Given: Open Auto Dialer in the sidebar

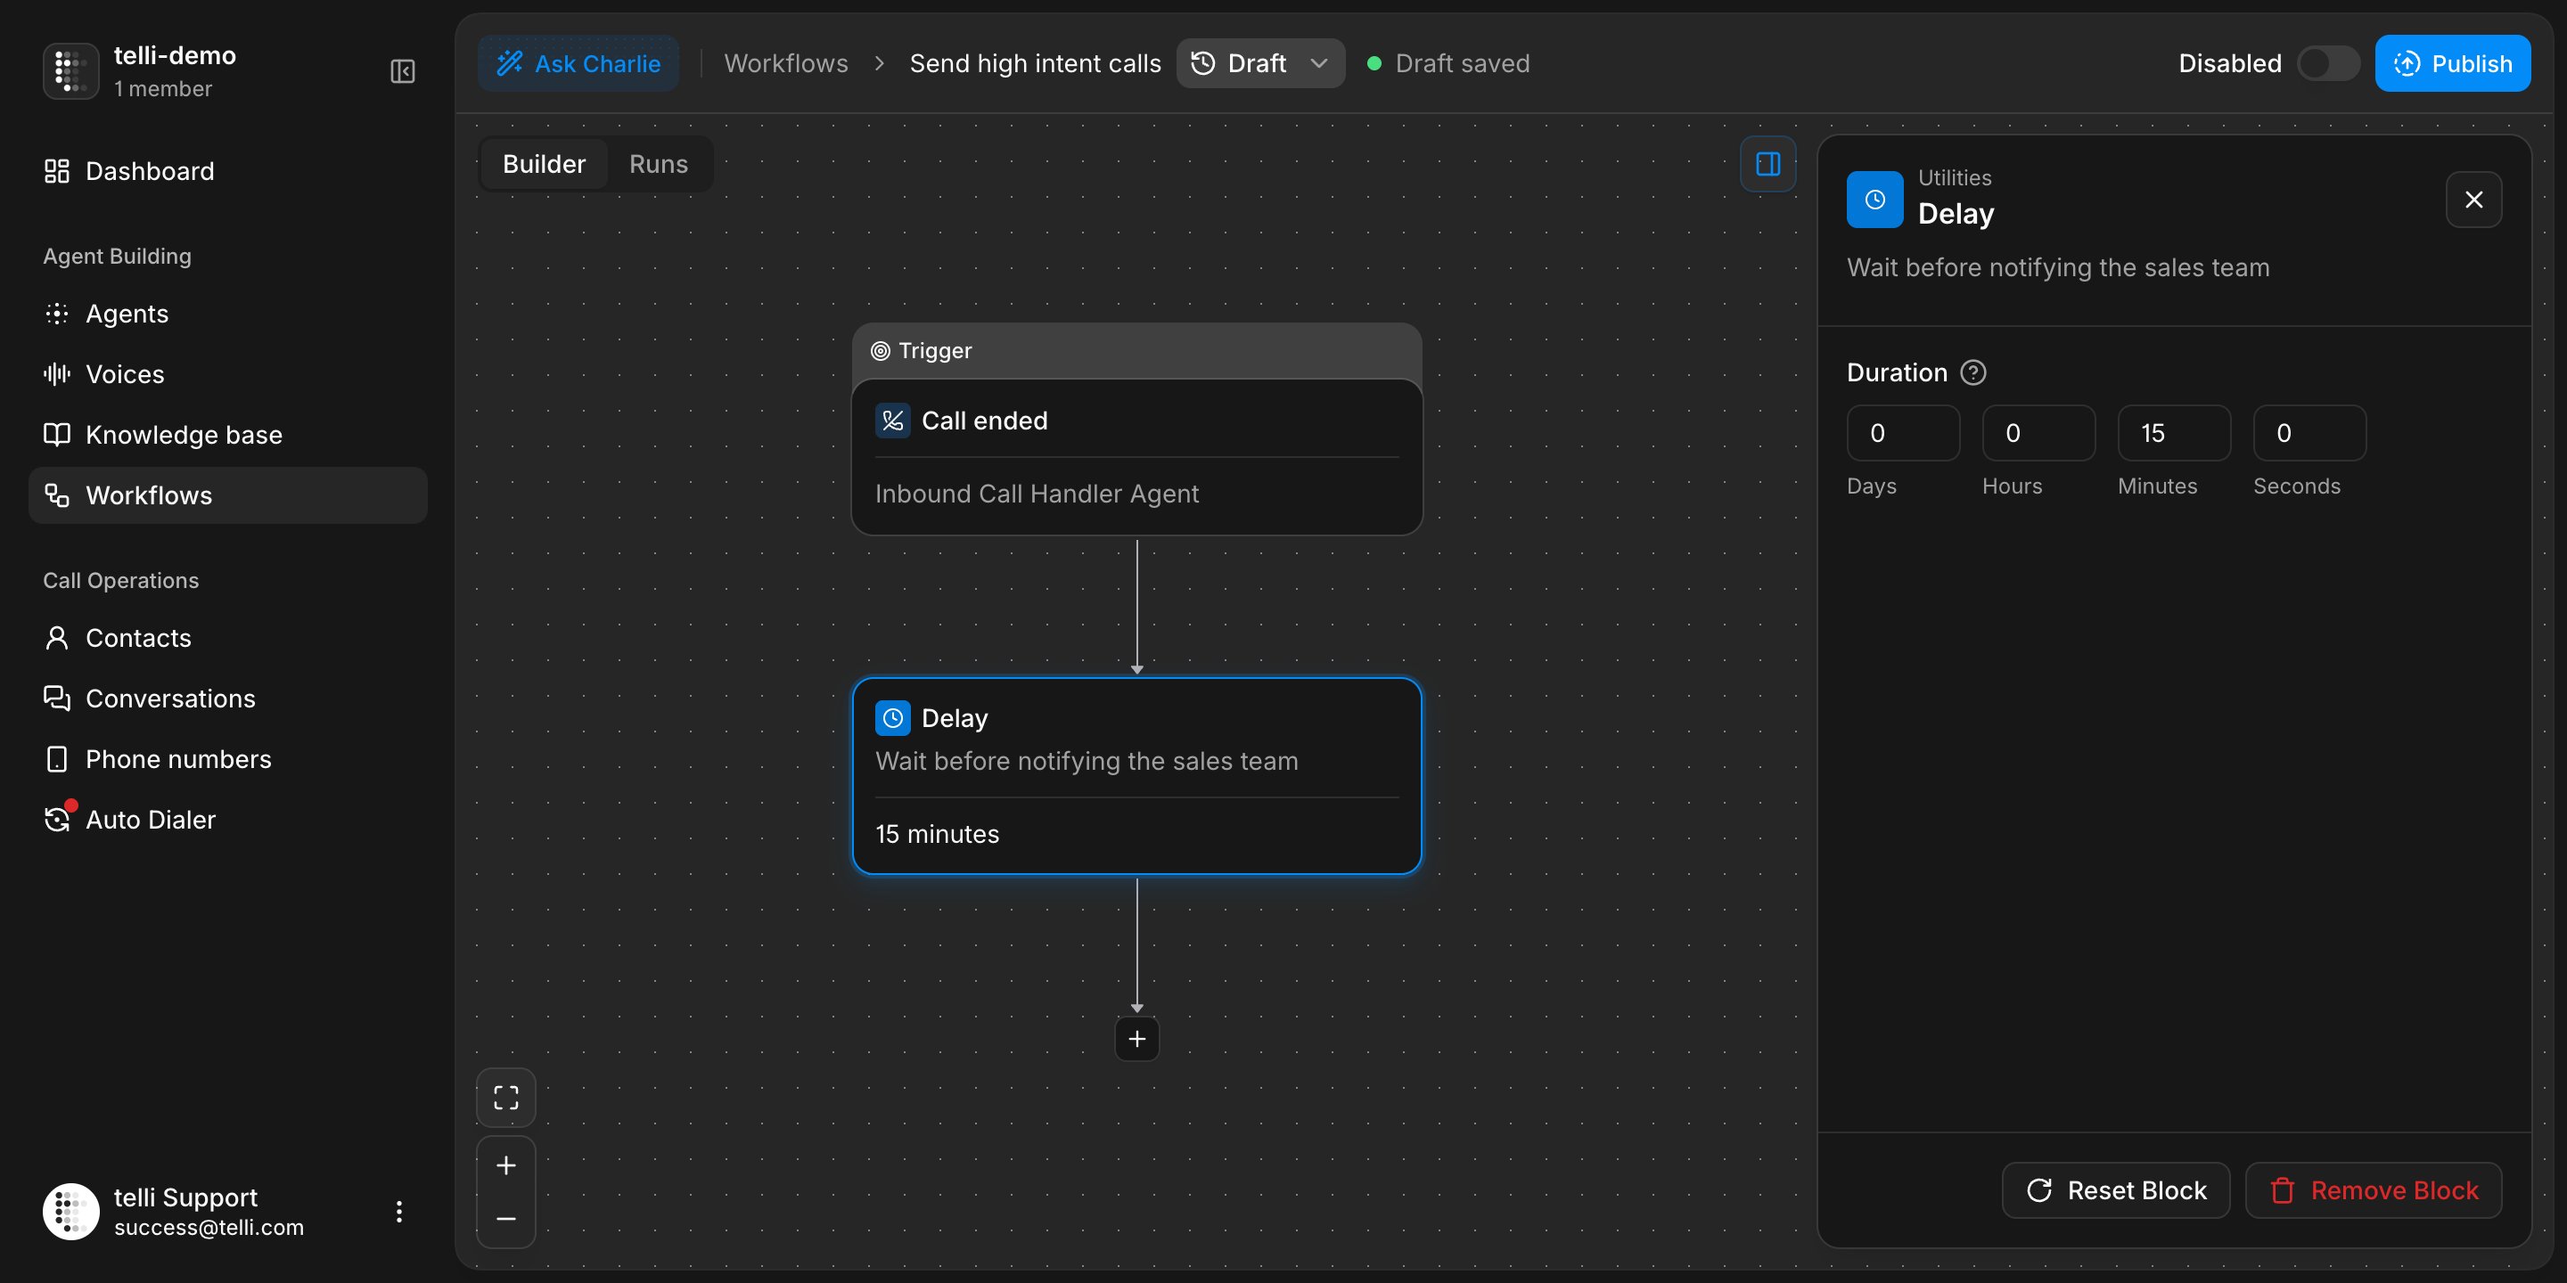Looking at the screenshot, I should click(227, 820).
